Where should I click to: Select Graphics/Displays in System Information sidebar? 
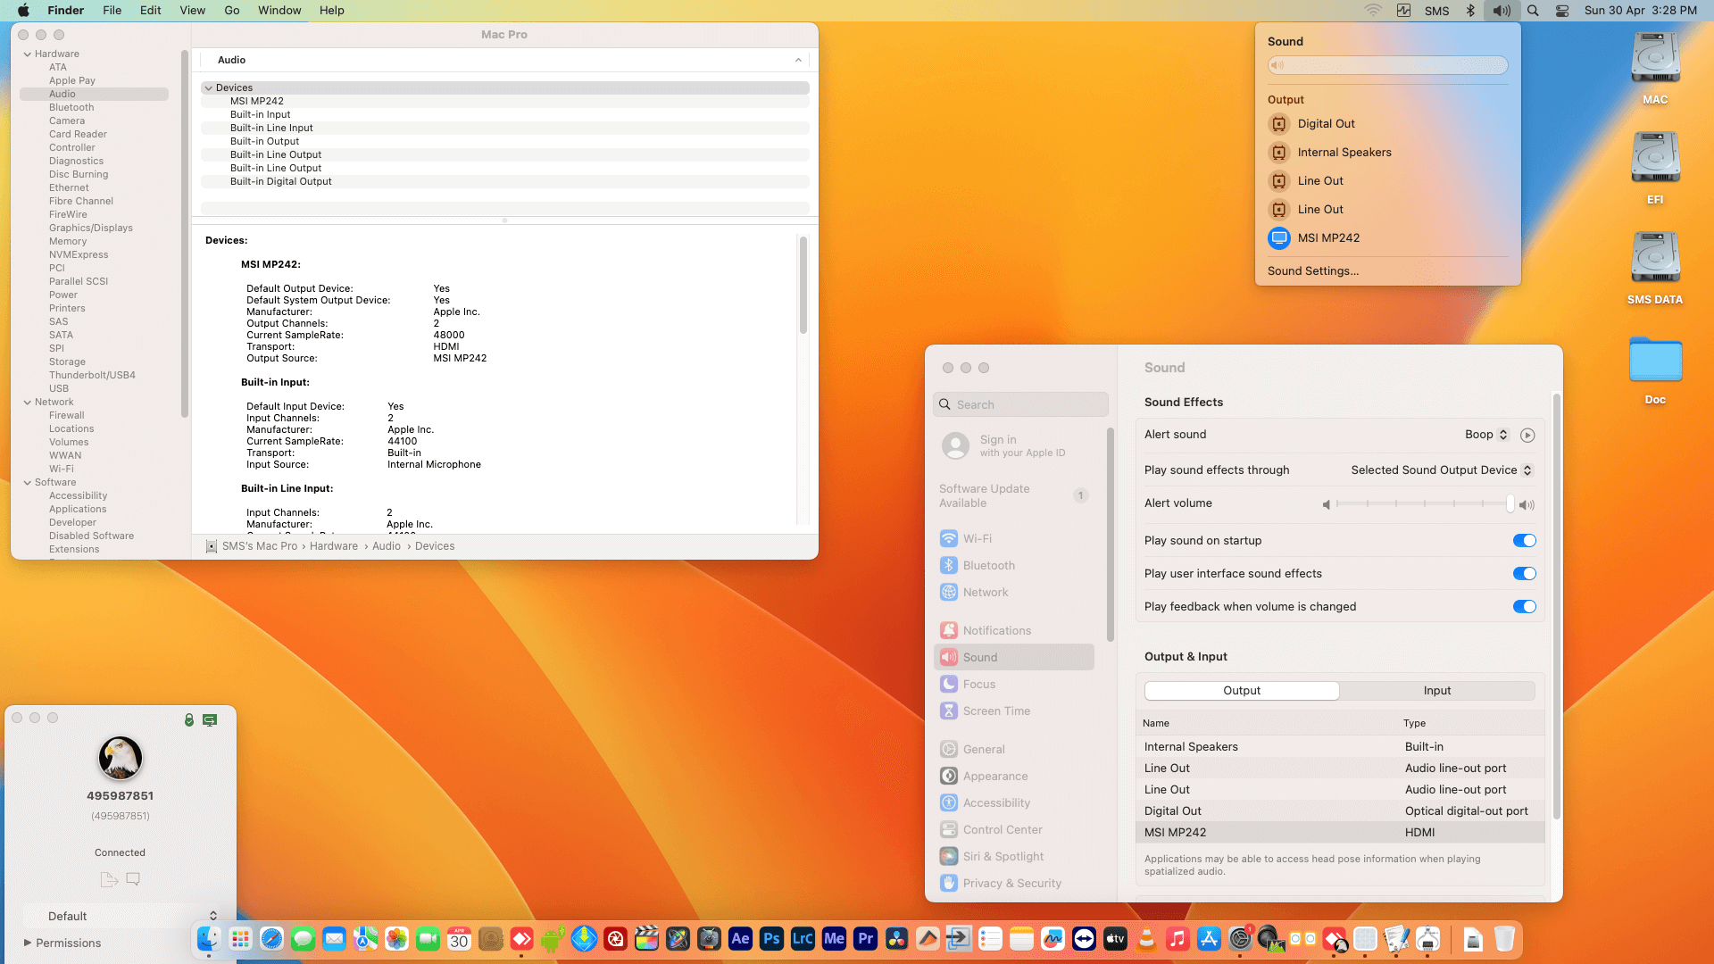(91, 229)
